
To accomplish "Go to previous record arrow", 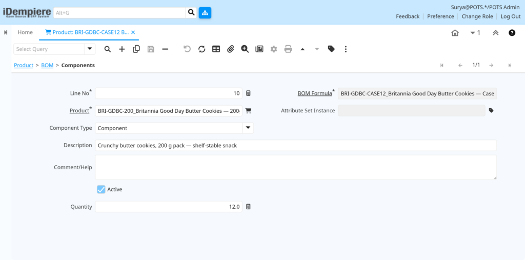I will [x=460, y=65].
